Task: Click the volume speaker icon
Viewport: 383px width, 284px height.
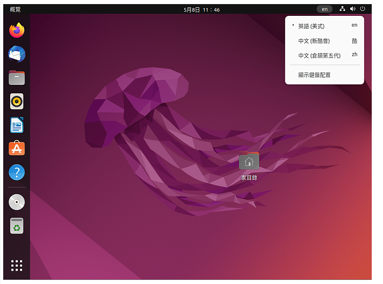Action: tap(352, 9)
